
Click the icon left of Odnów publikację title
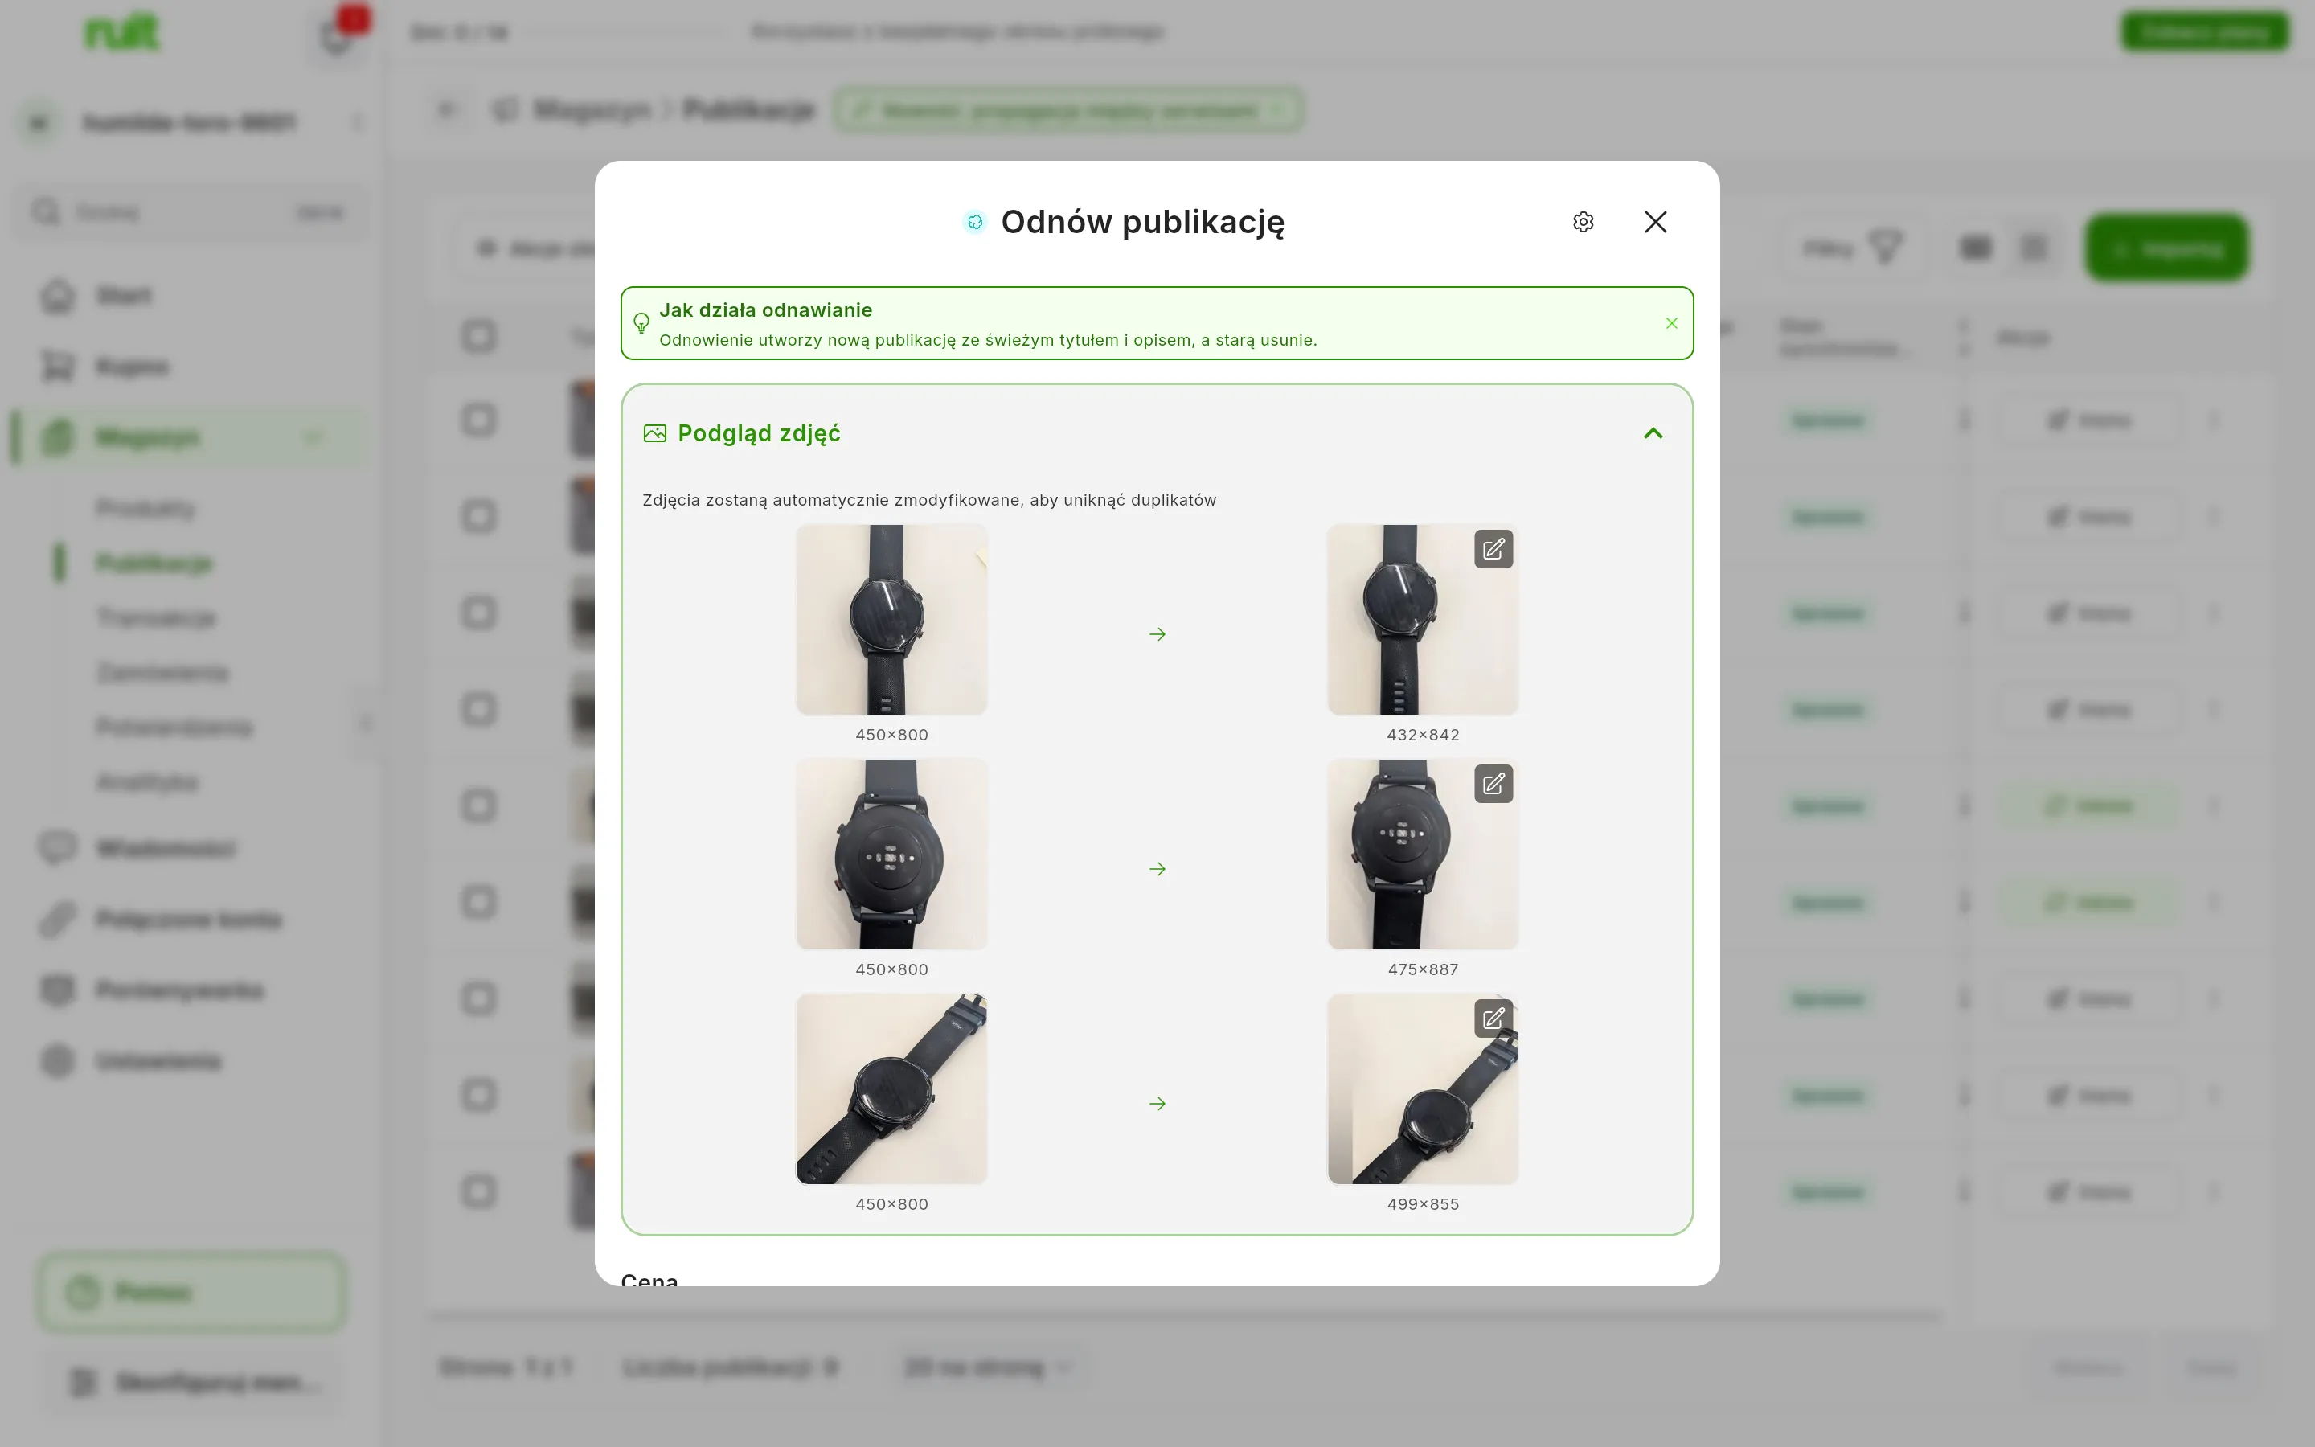click(975, 222)
